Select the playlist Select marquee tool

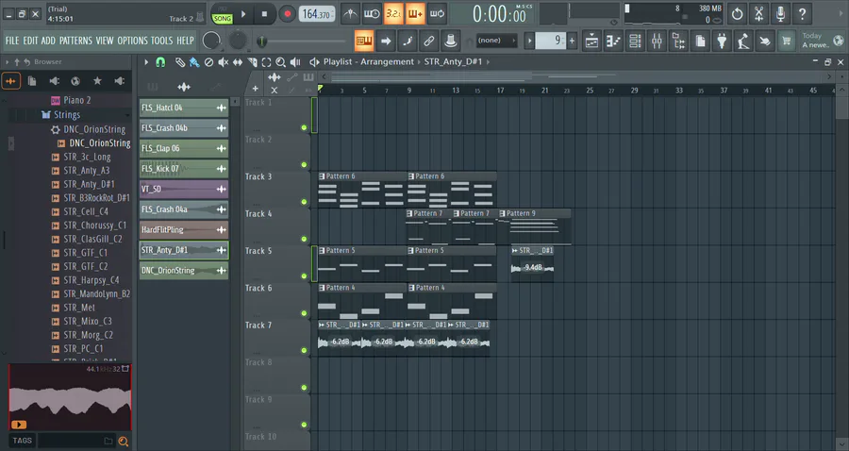tap(266, 62)
